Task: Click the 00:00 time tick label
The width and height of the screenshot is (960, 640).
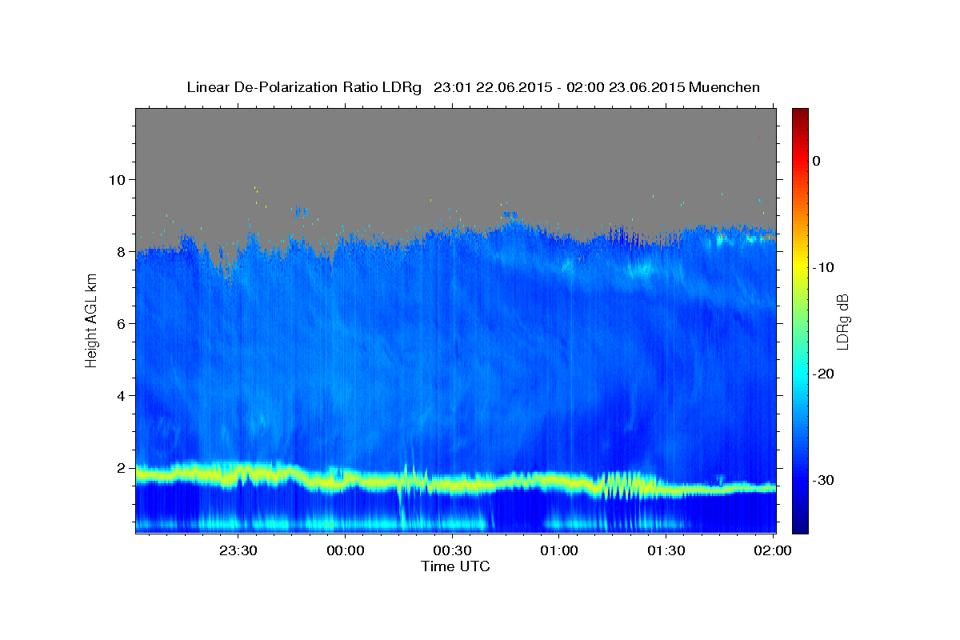Action: [x=345, y=550]
